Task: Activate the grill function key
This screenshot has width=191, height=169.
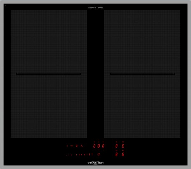Action: point(72,146)
